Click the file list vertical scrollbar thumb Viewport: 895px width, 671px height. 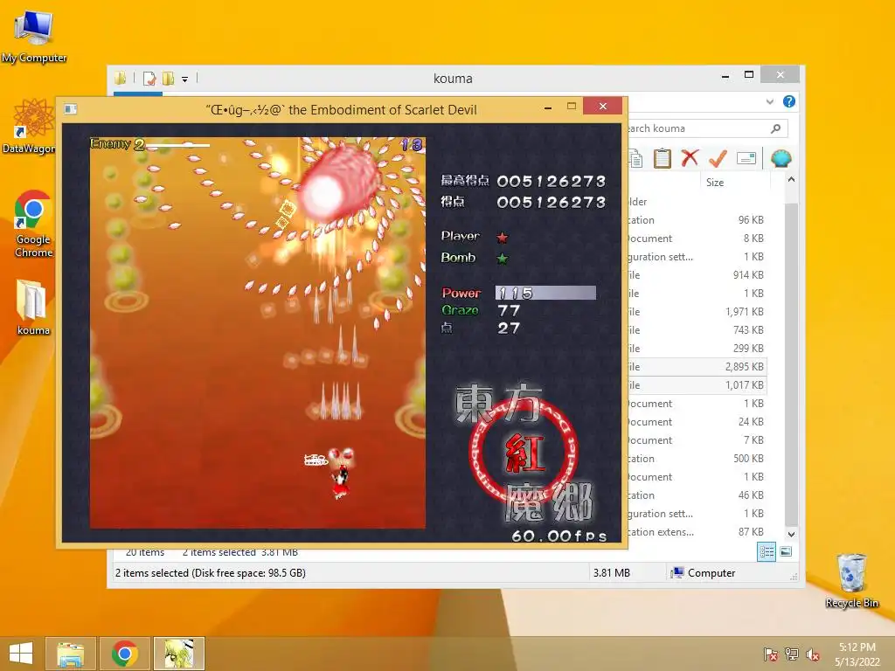tap(791, 365)
